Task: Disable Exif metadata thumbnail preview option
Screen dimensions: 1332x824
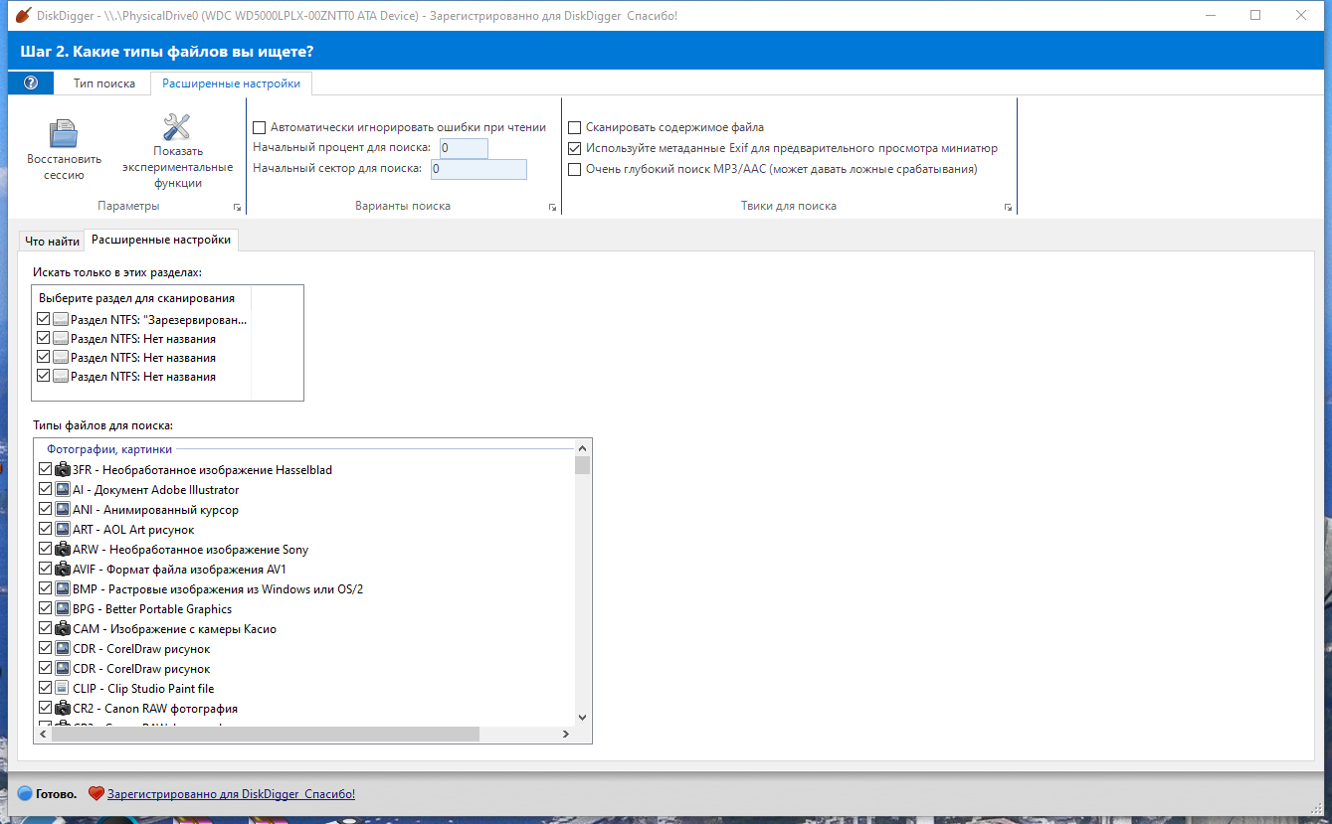Action: coord(575,148)
